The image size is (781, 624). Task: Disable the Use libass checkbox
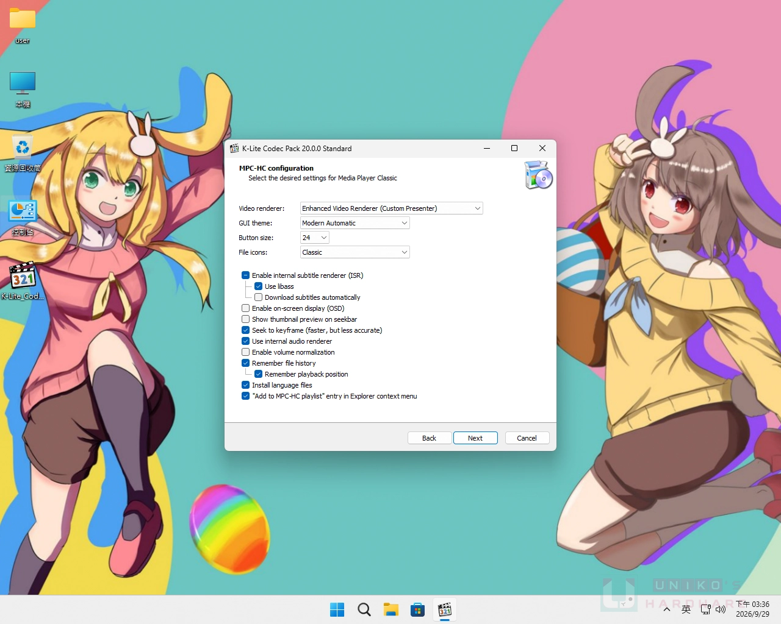tap(259, 286)
